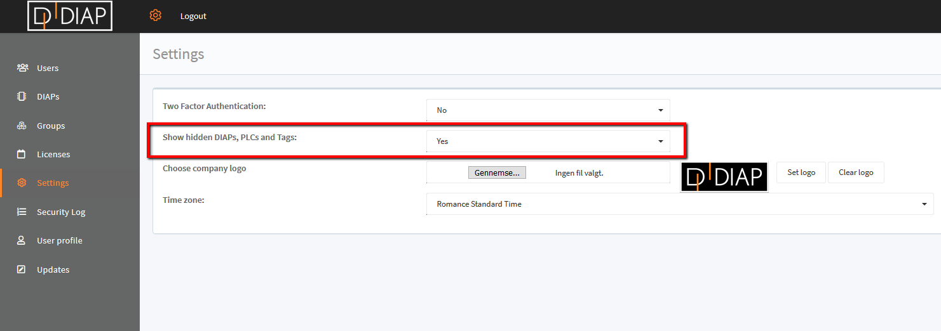This screenshot has width=941, height=331.
Task: Click the Licenses calendar icon
Action: [21, 154]
